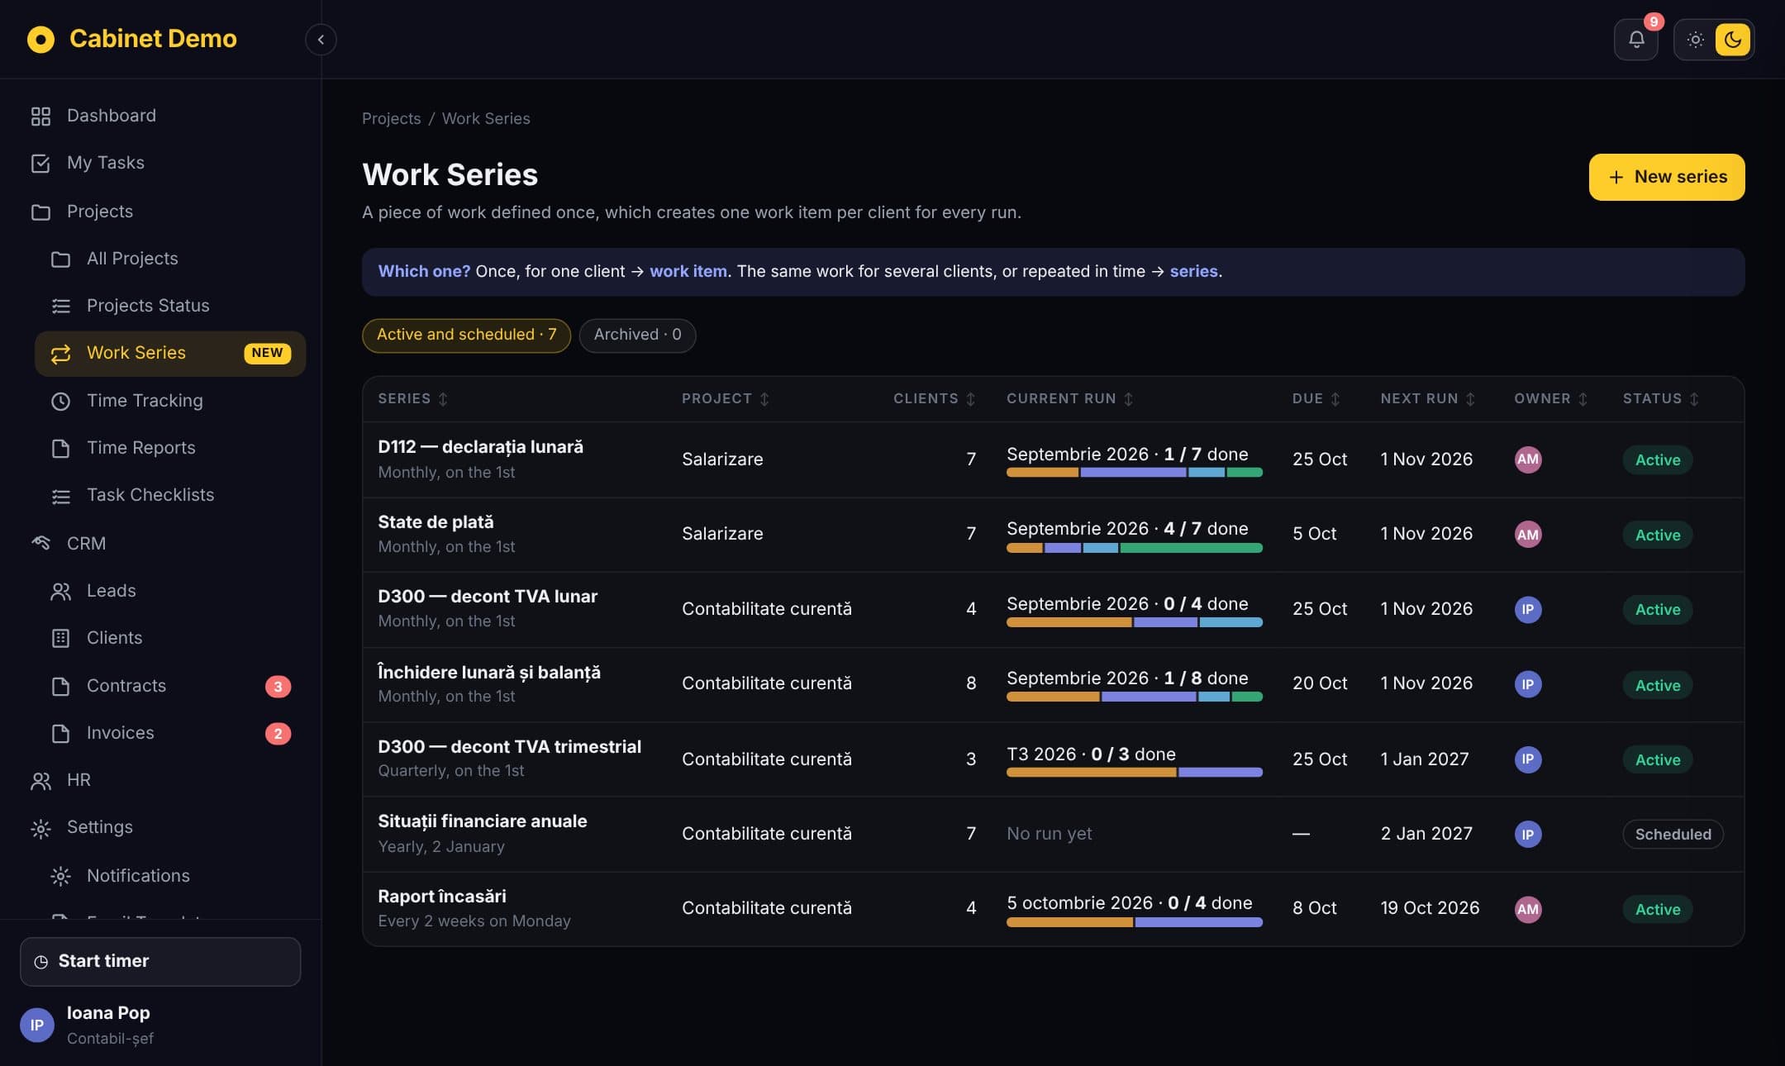Sort by Current Run column
Viewport: 1785px width, 1066px height.
tap(1069, 398)
